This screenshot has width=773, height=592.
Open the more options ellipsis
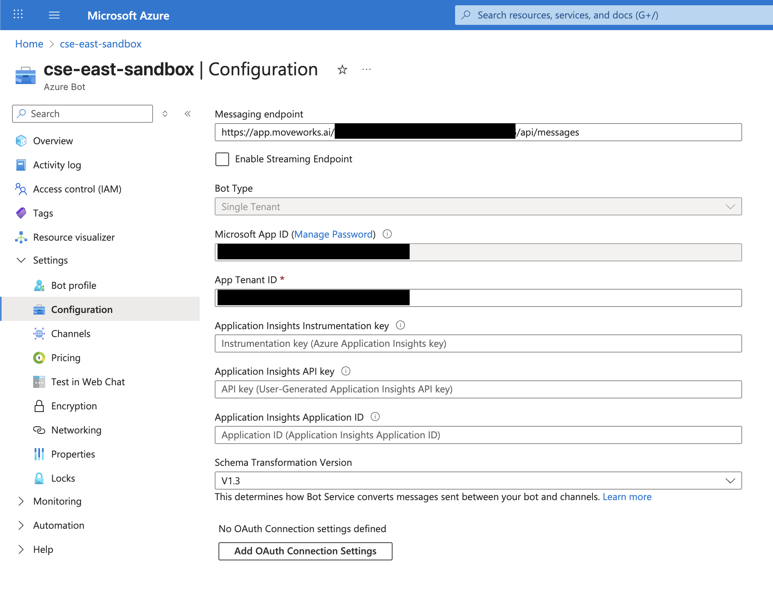(367, 70)
